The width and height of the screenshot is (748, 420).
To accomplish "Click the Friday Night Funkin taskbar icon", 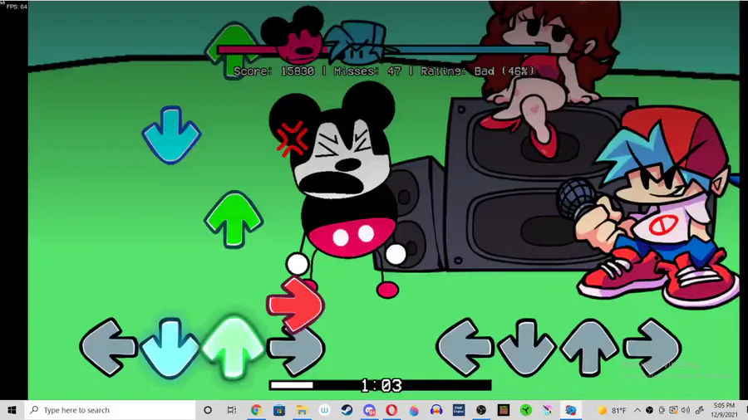I will pos(570,410).
